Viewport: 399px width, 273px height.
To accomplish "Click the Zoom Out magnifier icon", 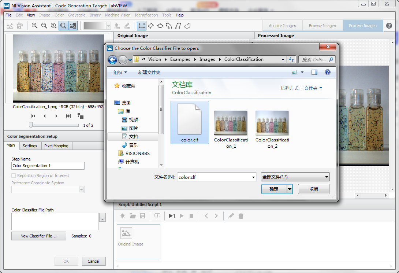I will tap(44, 26).
